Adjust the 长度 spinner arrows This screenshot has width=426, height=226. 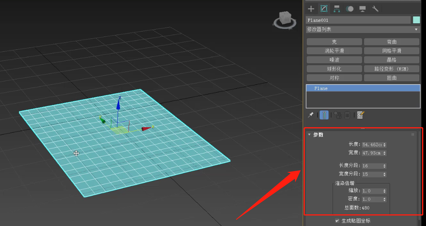[384, 145]
